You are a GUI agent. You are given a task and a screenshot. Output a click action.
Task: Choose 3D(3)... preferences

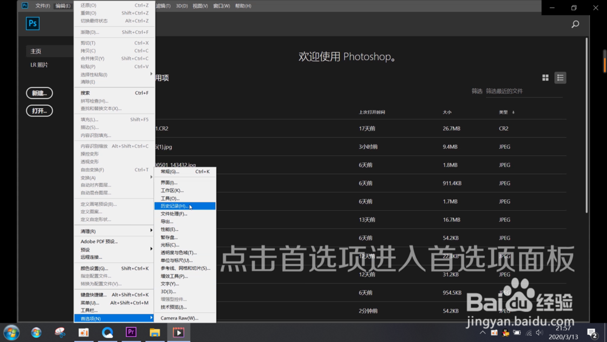[x=185, y=292]
